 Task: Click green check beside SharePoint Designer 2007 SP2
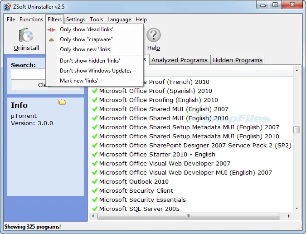coord(95,145)
